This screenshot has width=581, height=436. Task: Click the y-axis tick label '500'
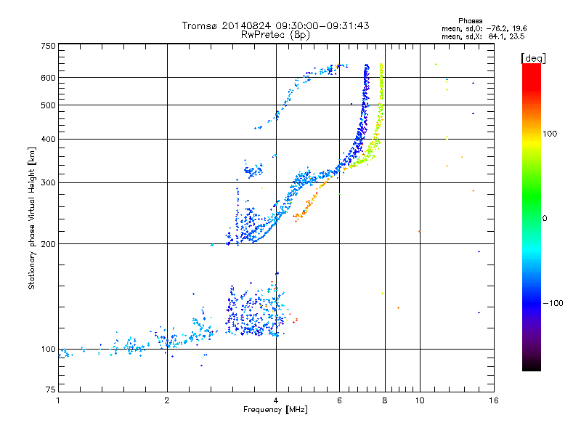pos(48,105)
